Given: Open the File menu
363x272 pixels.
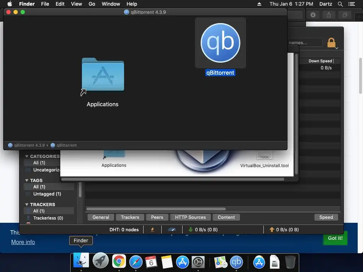Looking at the screenshot, I should coord(45,4).
